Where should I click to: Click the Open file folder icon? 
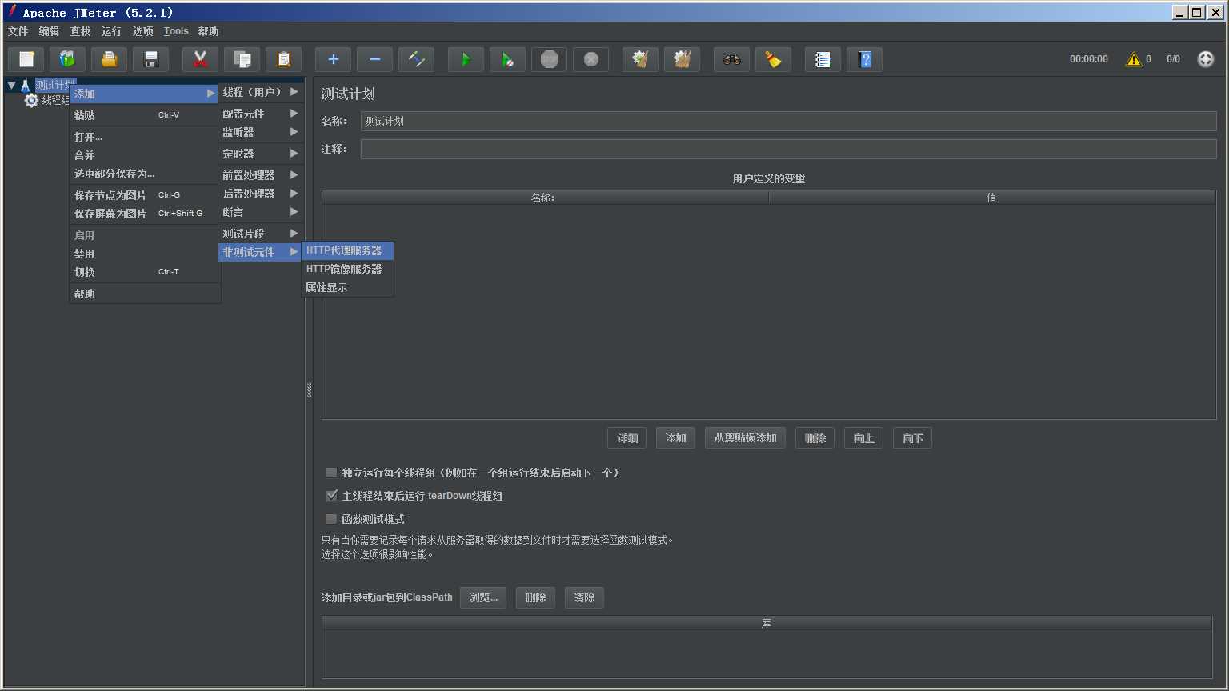click(x=109, y=59)
